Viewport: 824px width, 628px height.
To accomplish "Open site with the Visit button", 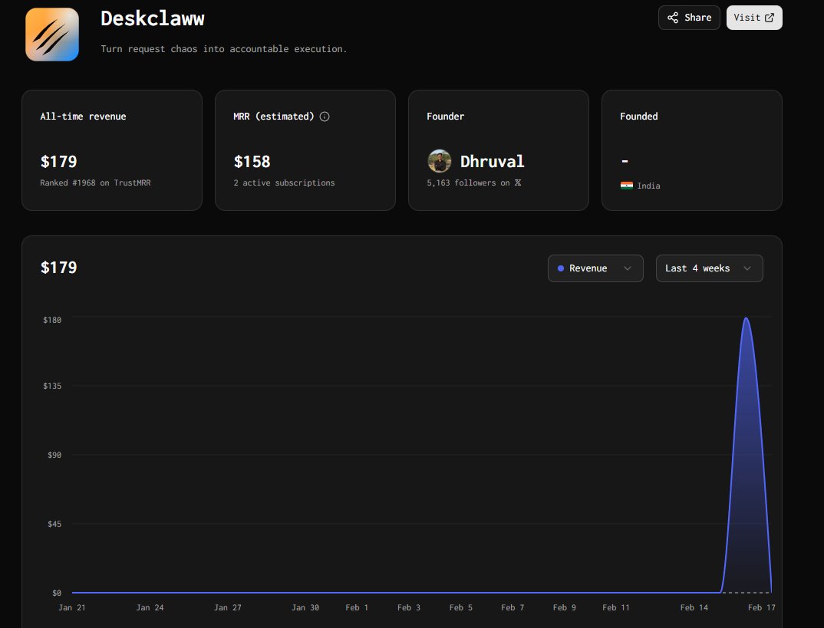I will point(754,18).
